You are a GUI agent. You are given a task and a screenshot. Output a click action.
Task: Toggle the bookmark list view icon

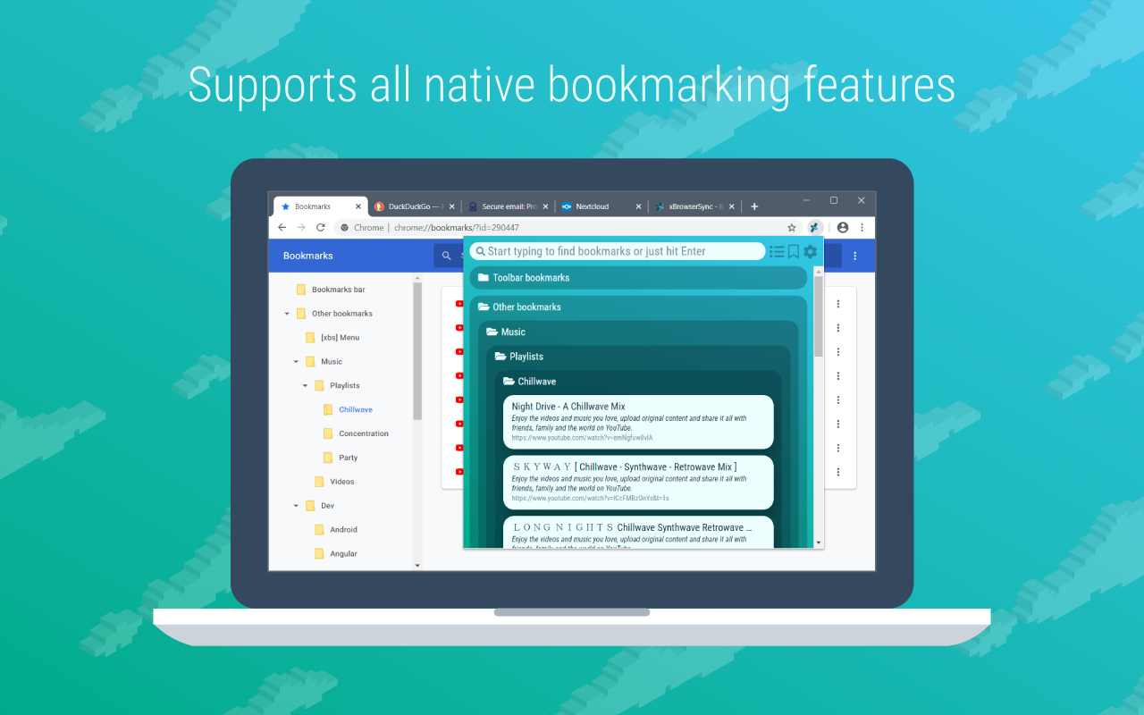(777, 252)
